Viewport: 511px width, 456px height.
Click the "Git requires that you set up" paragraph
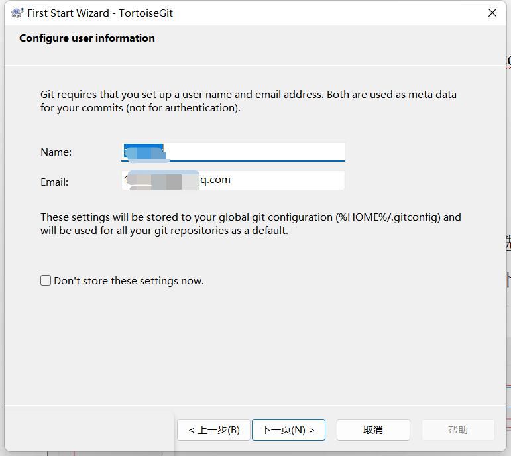click(x=249, y=101)
